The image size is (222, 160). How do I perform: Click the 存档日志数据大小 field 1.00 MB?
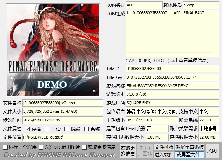click(x=157, y=137)
